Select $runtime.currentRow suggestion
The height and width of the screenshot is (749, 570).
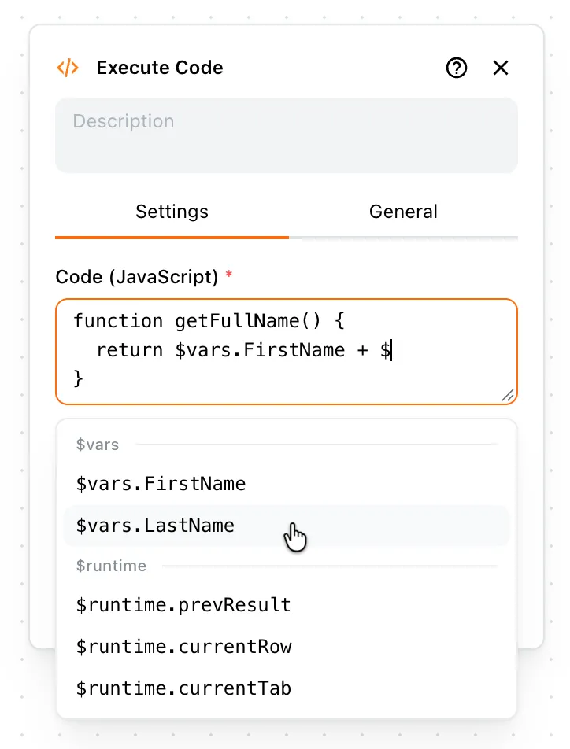point(287,646)
